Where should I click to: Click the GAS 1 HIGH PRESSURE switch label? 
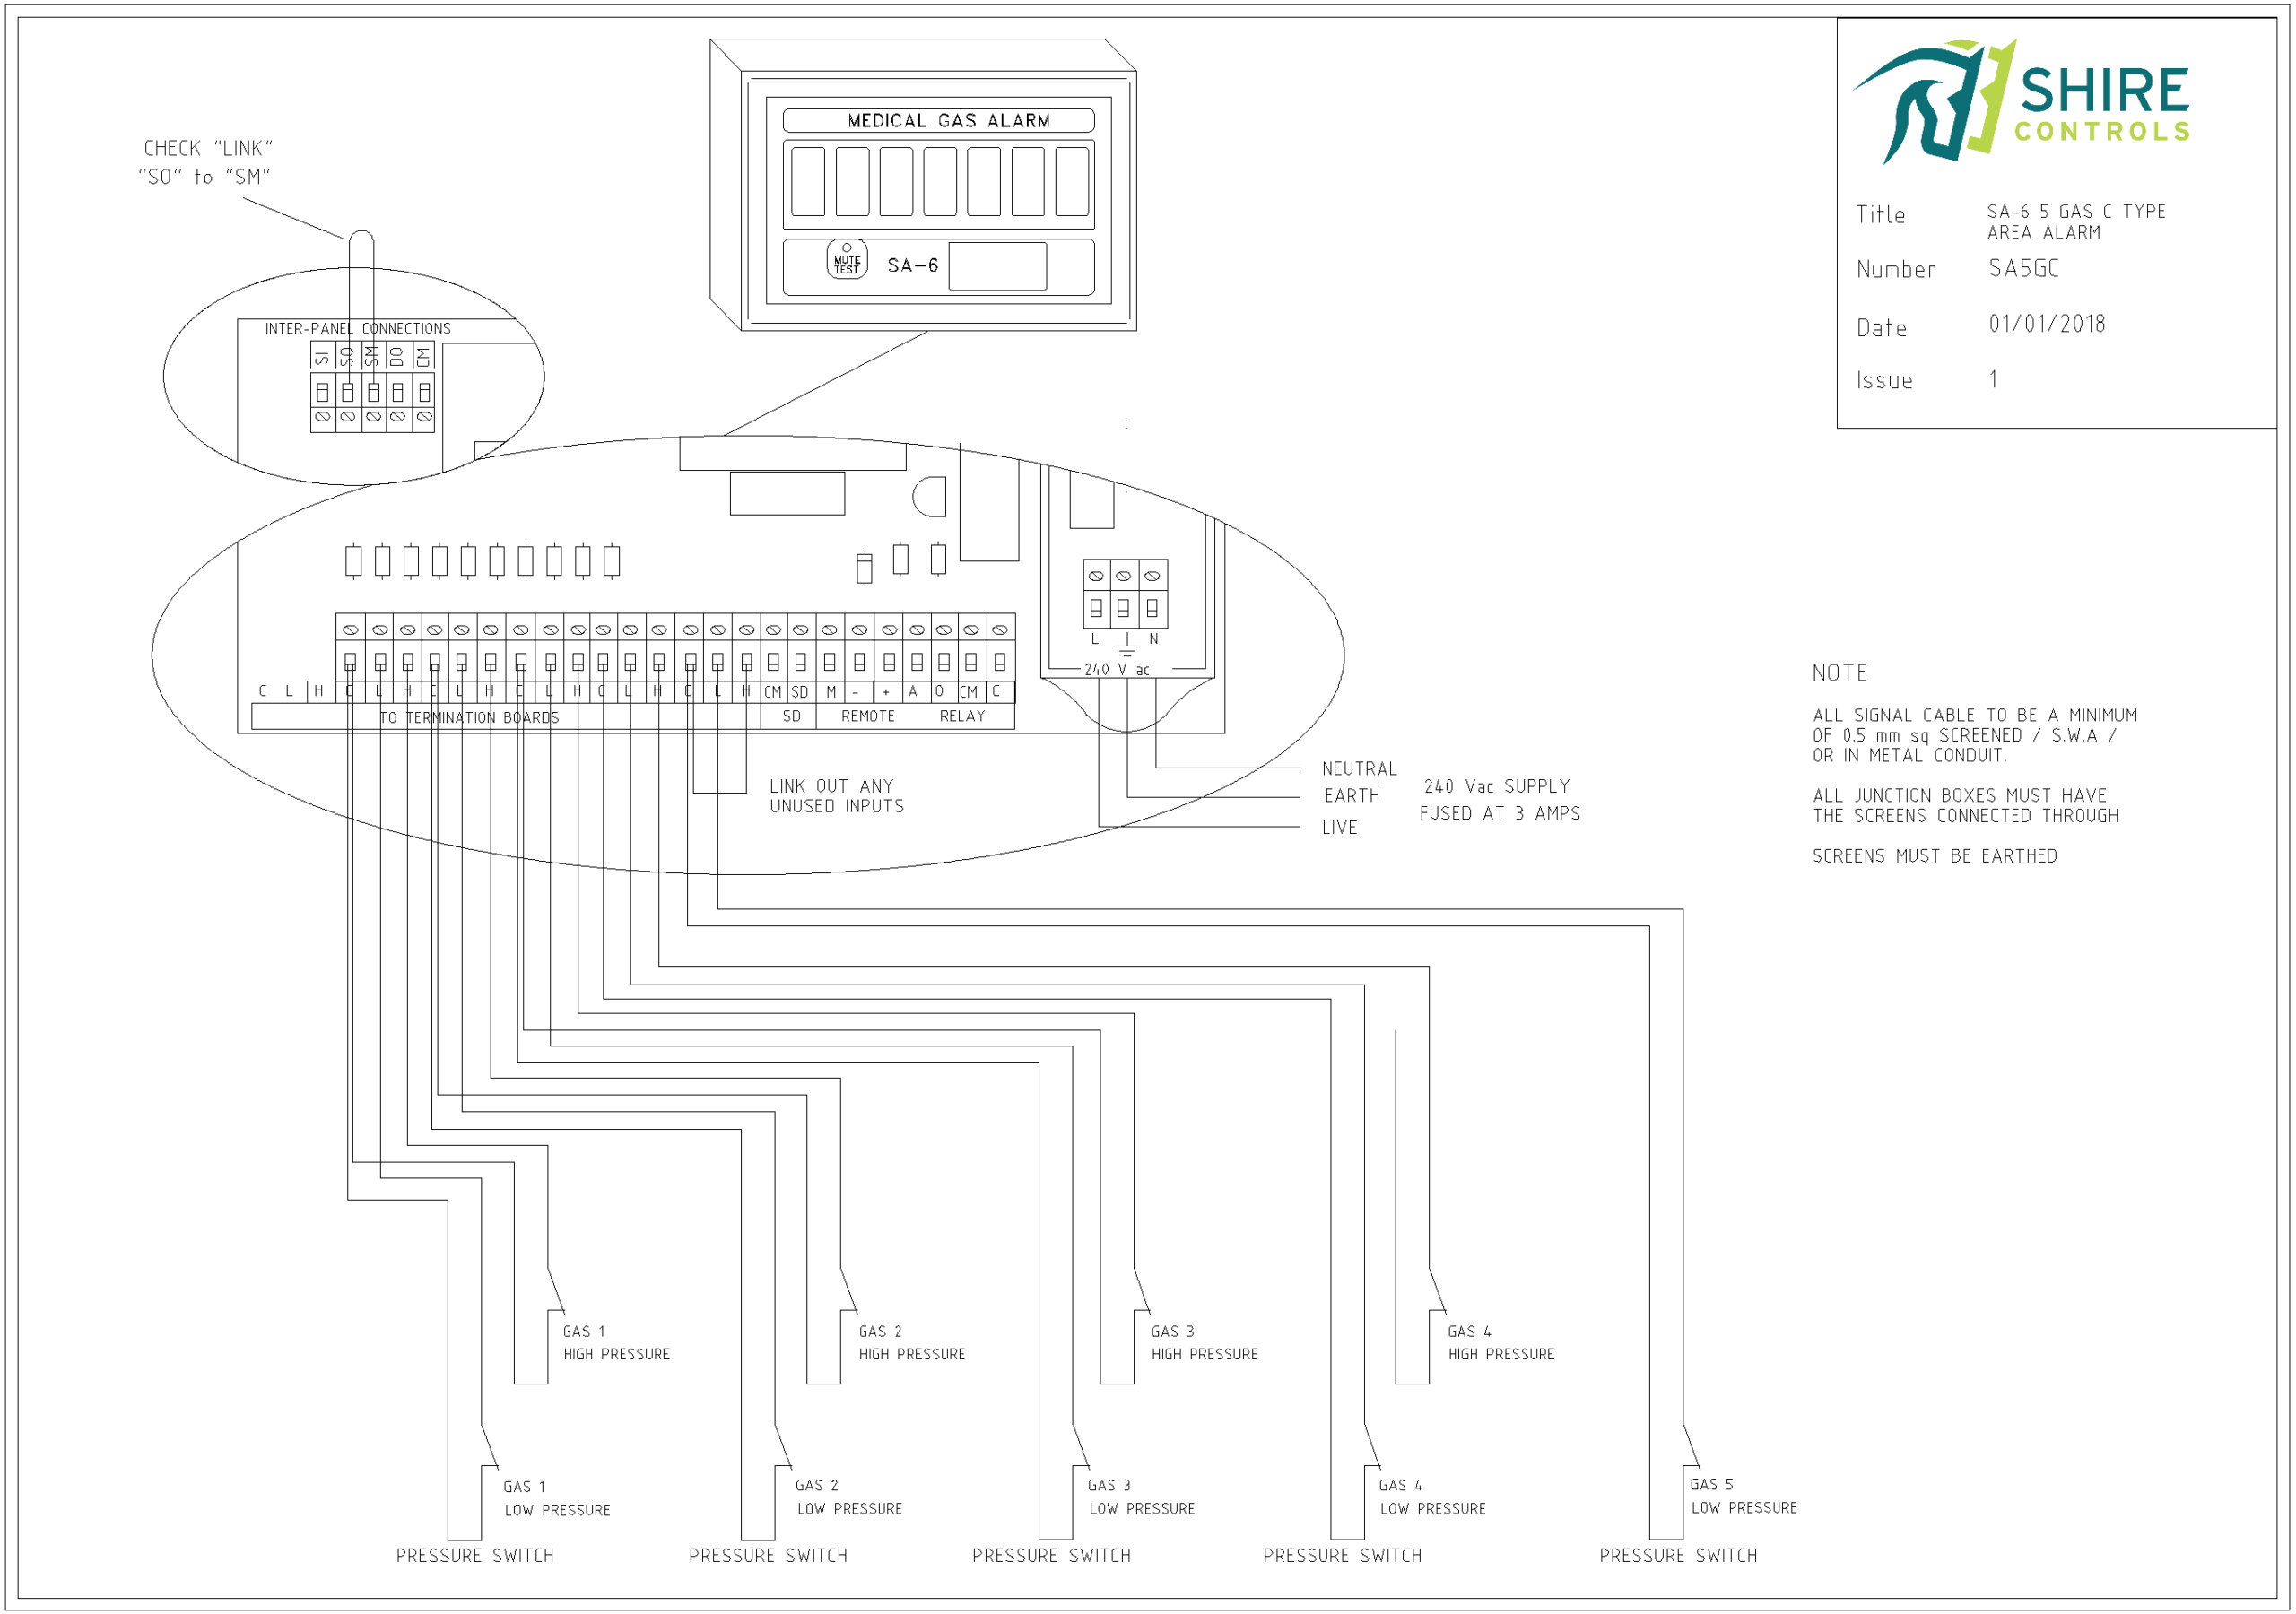(614, 1343)
